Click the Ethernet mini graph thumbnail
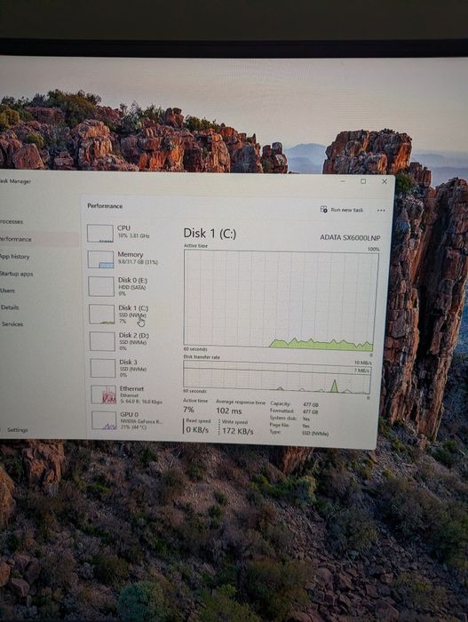Screen dimensions: 468x622 (x=104, y=395)
